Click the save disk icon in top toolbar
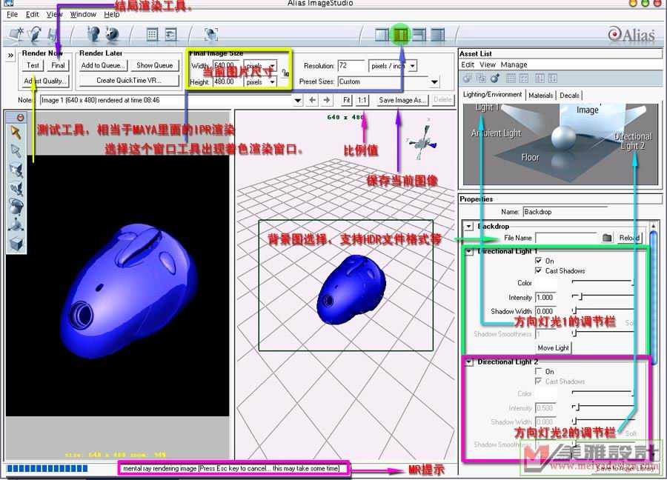 click(x=53, y=34)
